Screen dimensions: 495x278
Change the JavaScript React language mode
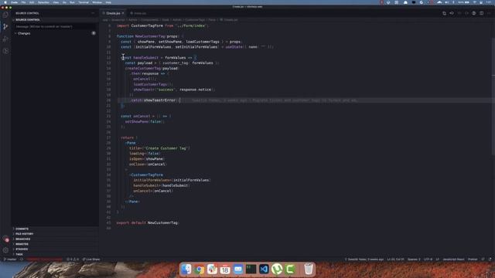pyautogui.click(x=453, y=259)
